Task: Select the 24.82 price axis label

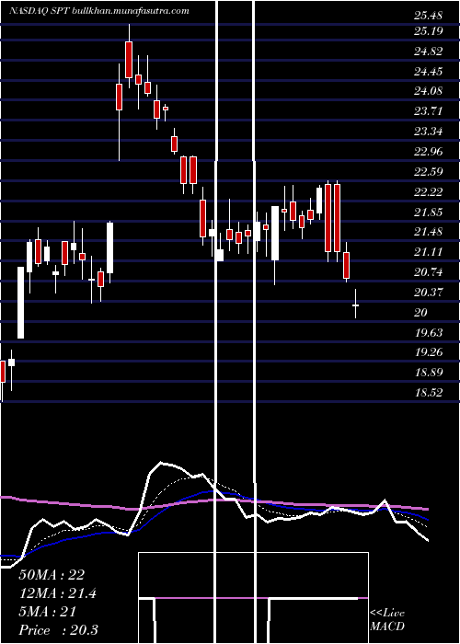Action: 429,52
